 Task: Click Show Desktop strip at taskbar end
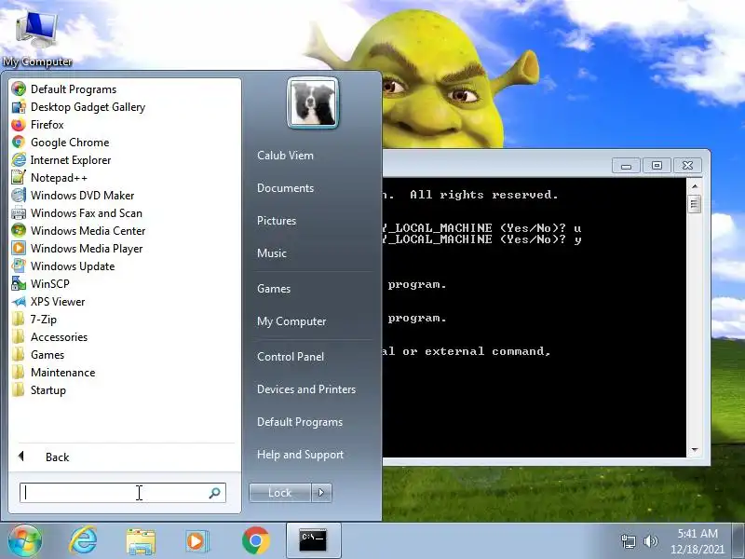click(x=738, y=541)
